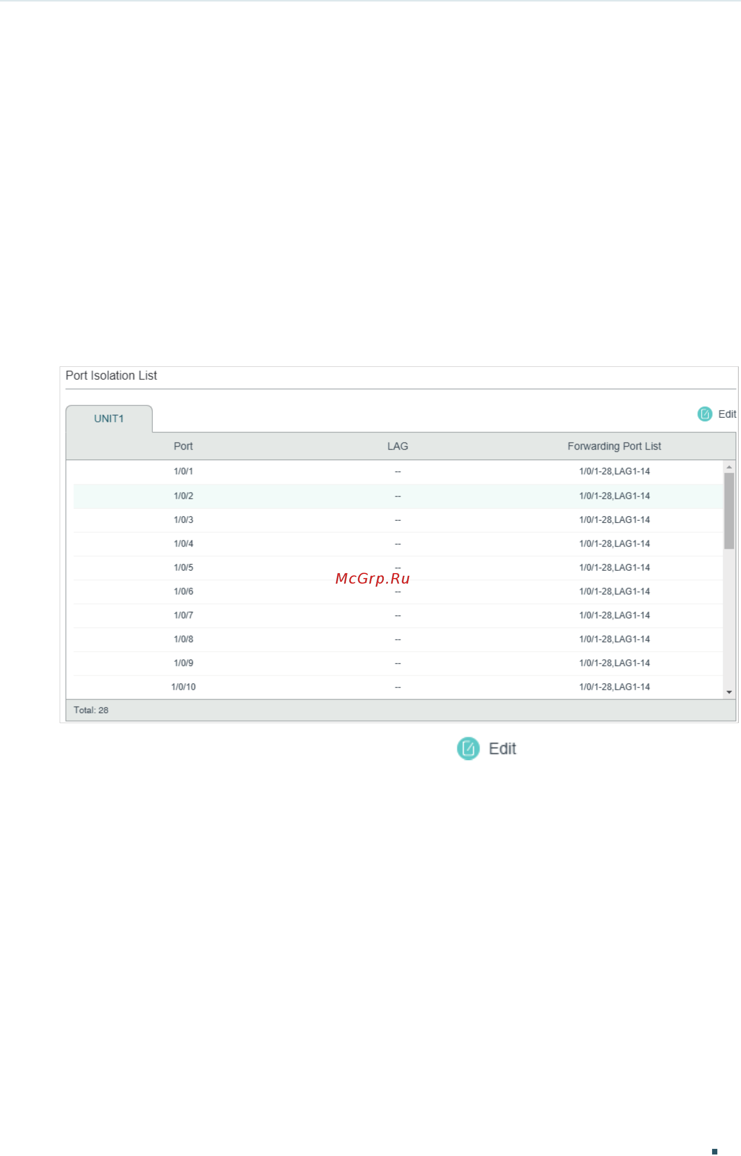Select port 1/0/2 row
The width and height of the screenshot is (741, 1156).
pyautogui.click(x=398, y=496)
